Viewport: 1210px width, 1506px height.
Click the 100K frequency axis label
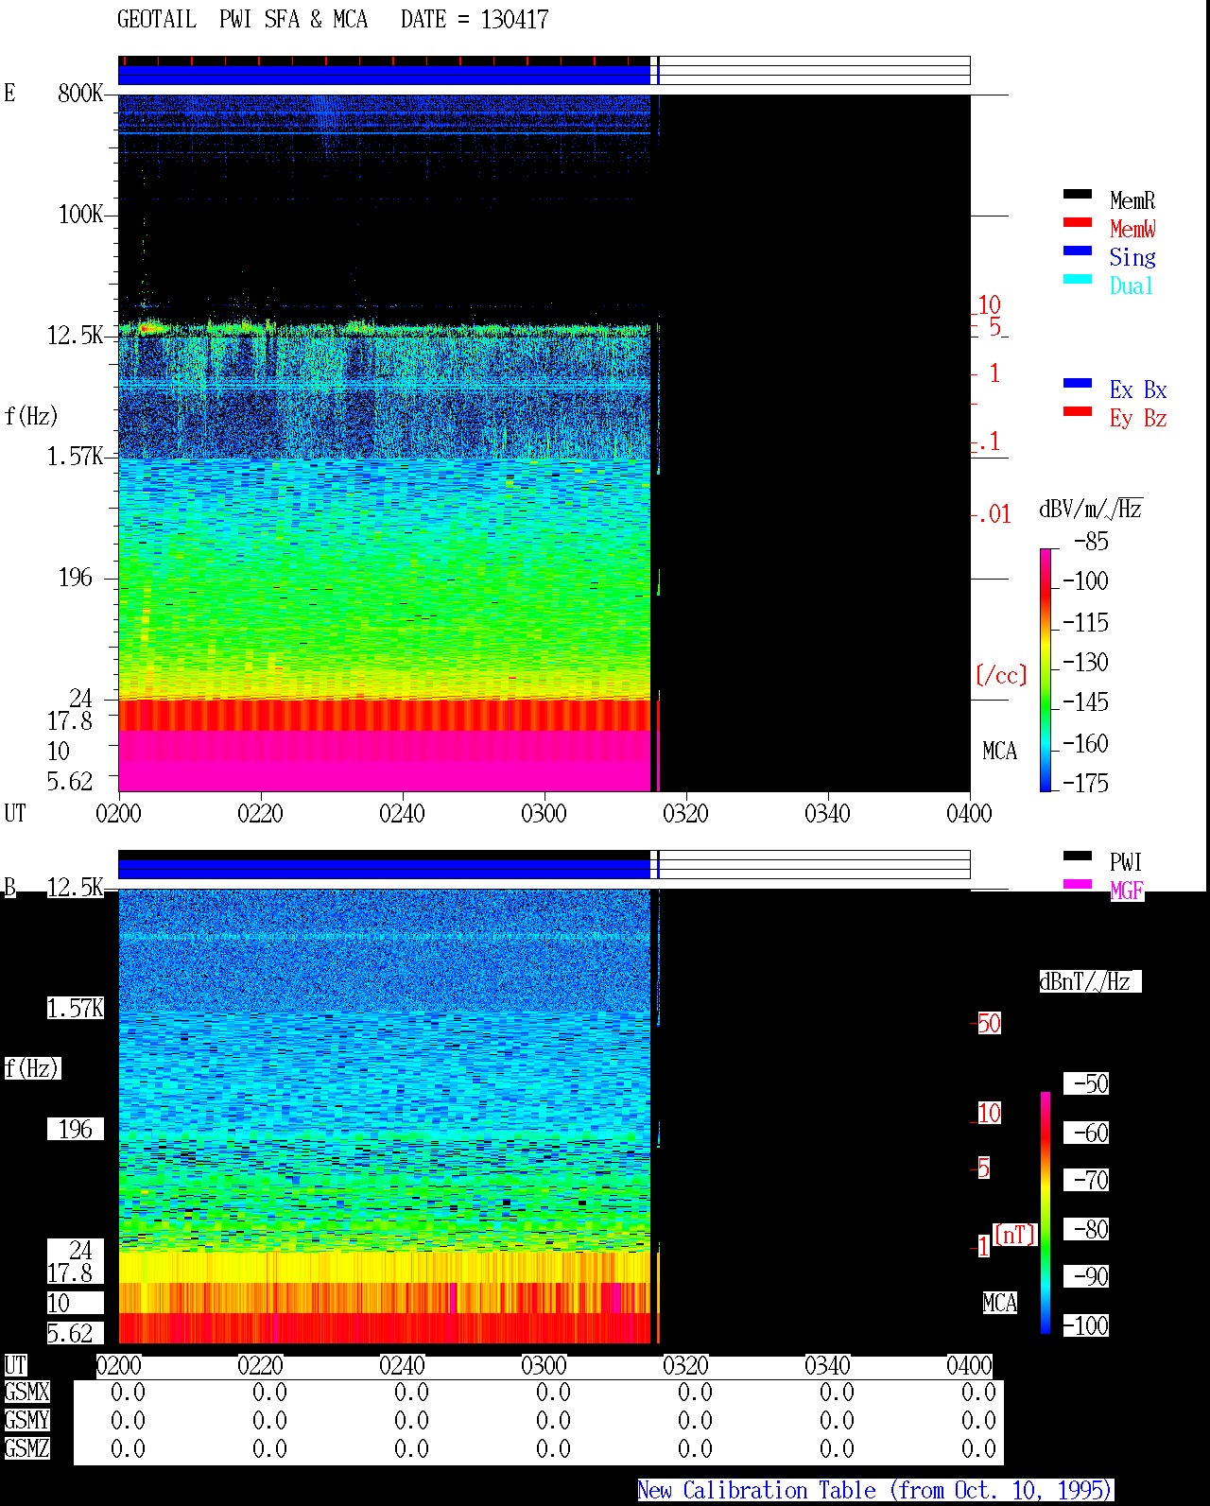(x=80, y=214)
